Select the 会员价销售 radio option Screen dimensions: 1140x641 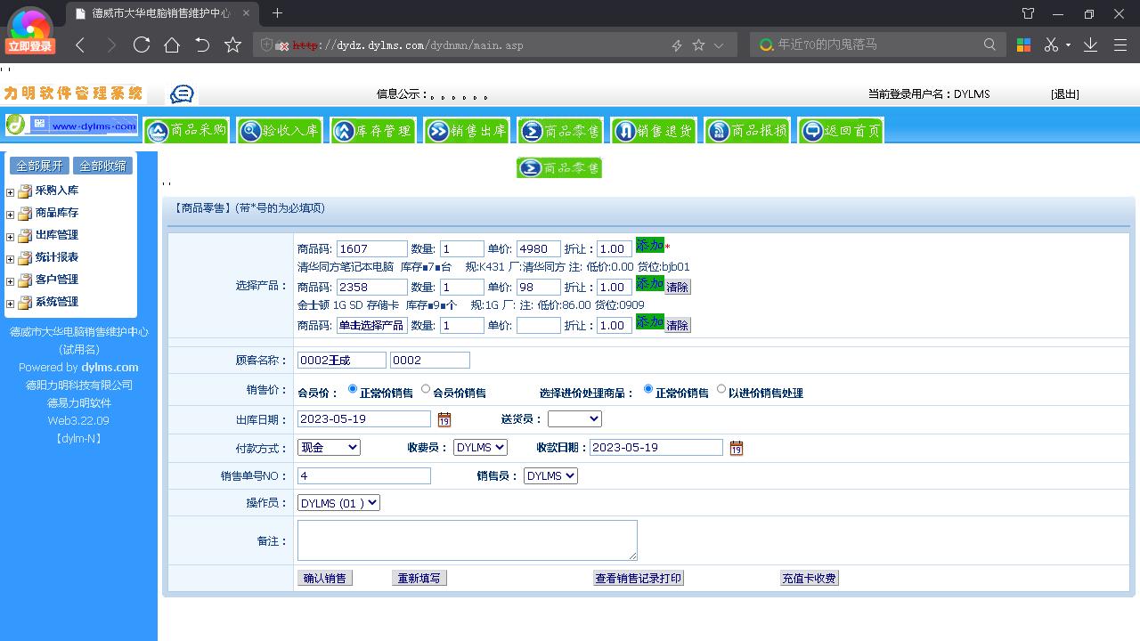[x=425, y=389]
